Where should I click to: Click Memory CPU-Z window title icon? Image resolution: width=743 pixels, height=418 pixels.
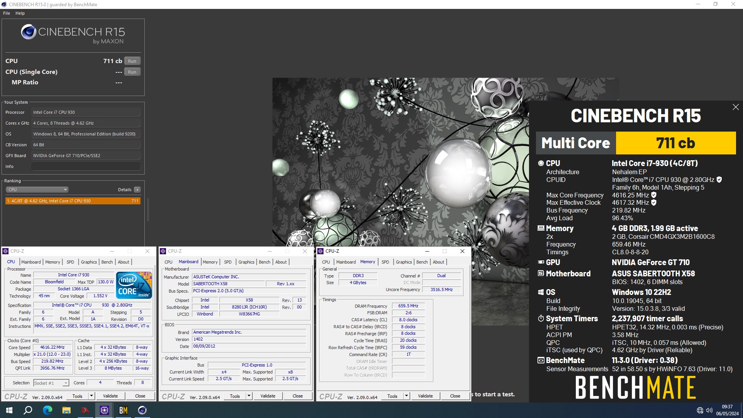click(x=320, y=251)
